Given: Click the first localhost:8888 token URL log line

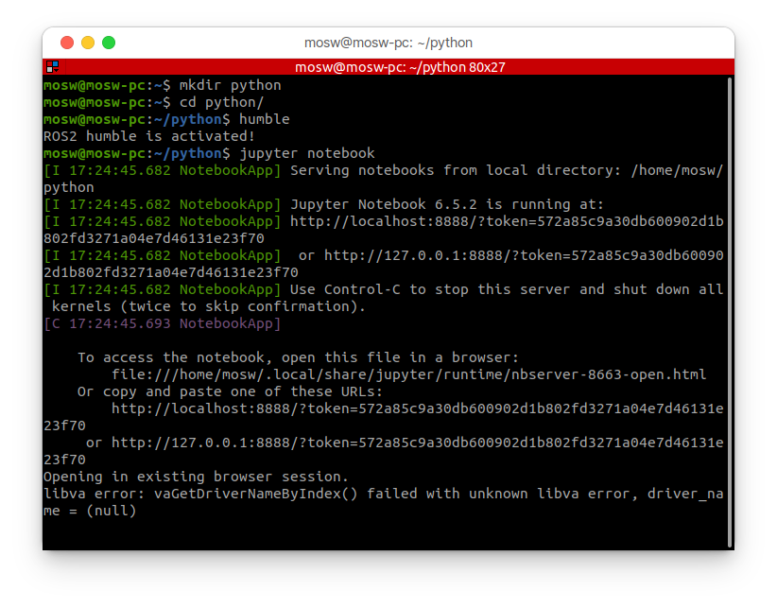Looking at the screenshot, I should coord(507,221).
